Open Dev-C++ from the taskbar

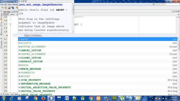pyautogui.click(x=59, y=98)
